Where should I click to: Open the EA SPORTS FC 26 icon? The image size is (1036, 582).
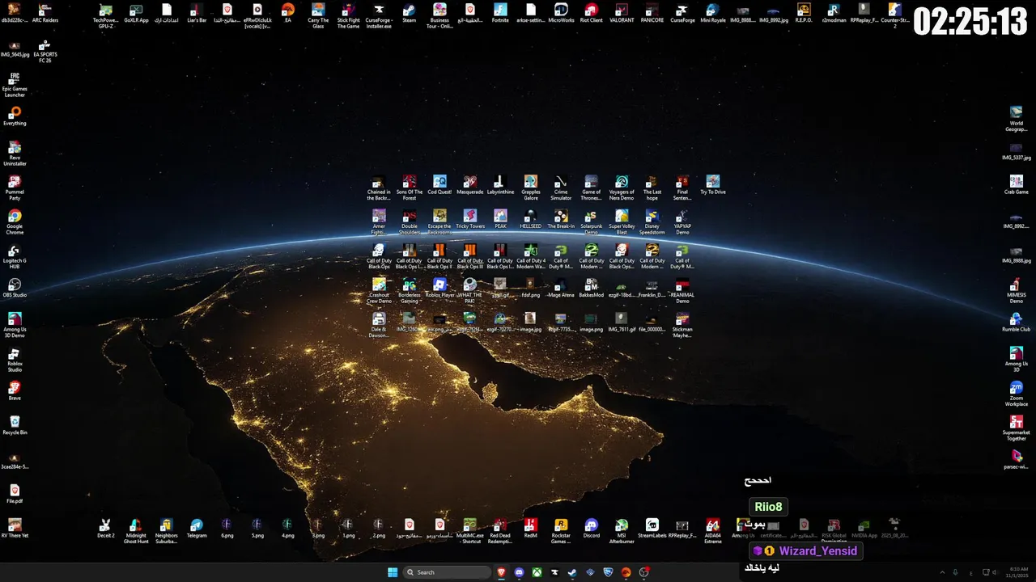click(45, 52)
